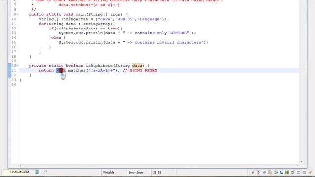Click line number 24 in the gutter
The image size is (315, 177).
coord(14,85)
